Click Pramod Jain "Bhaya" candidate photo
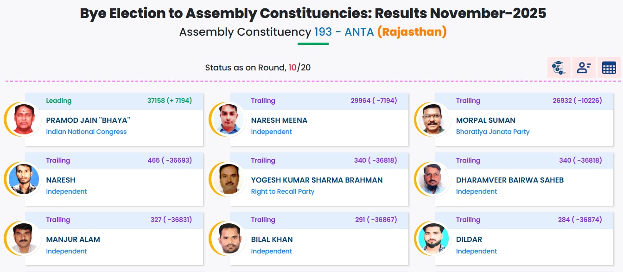Image resolution: width=623 pixels, height=272 pixels. (24, 119)
